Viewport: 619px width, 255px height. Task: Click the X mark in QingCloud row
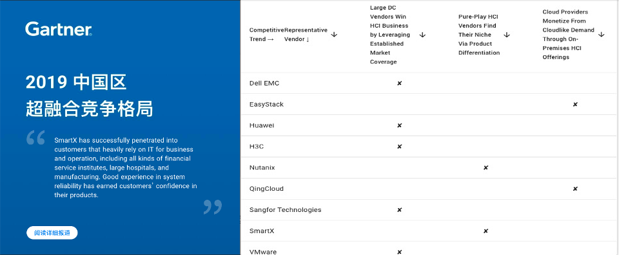575,189
